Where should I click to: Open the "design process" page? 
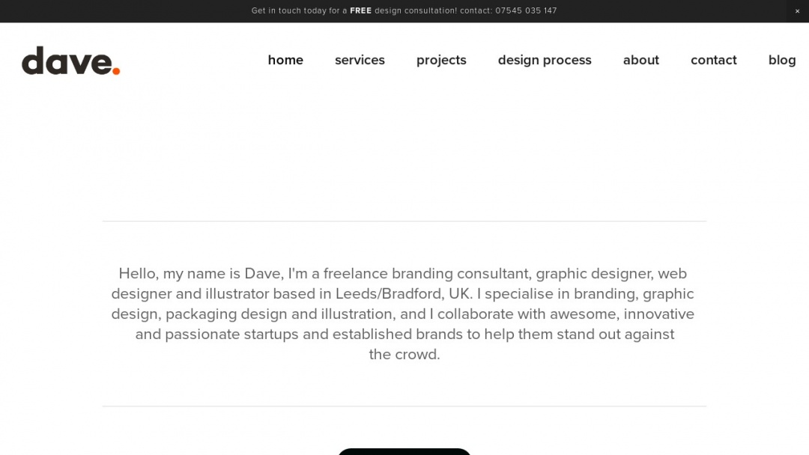tap(545, 60)
